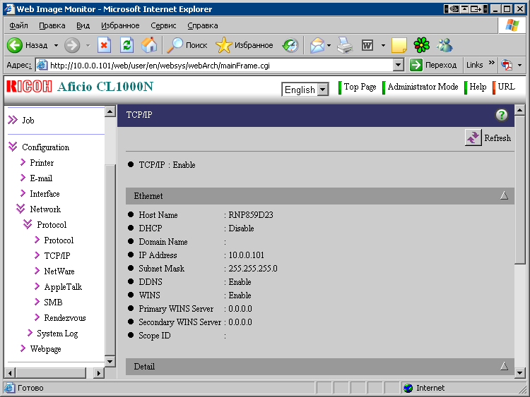Click the Mail envelope icon

pos(317,45)
